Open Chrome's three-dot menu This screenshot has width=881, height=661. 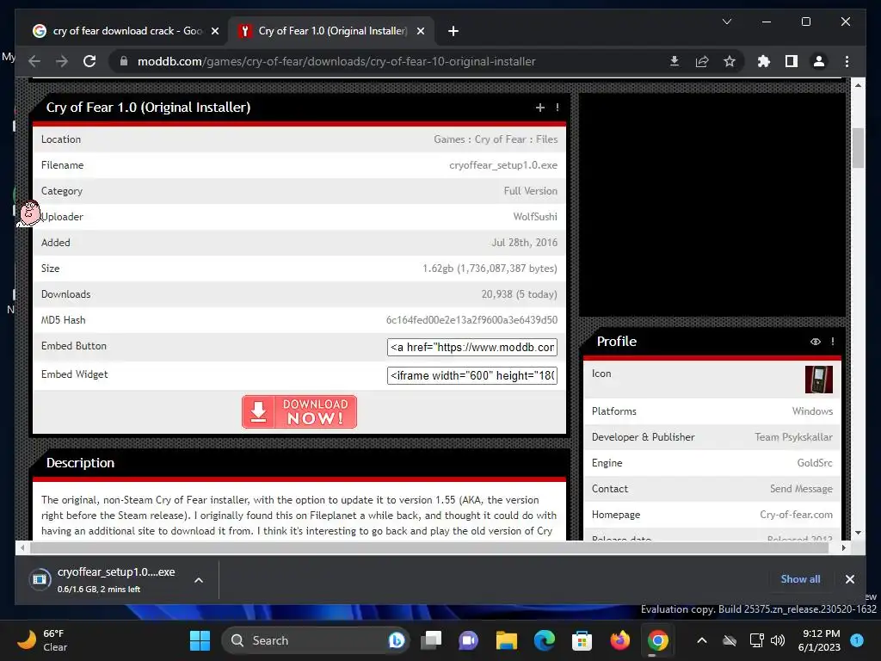coord(847,61)
